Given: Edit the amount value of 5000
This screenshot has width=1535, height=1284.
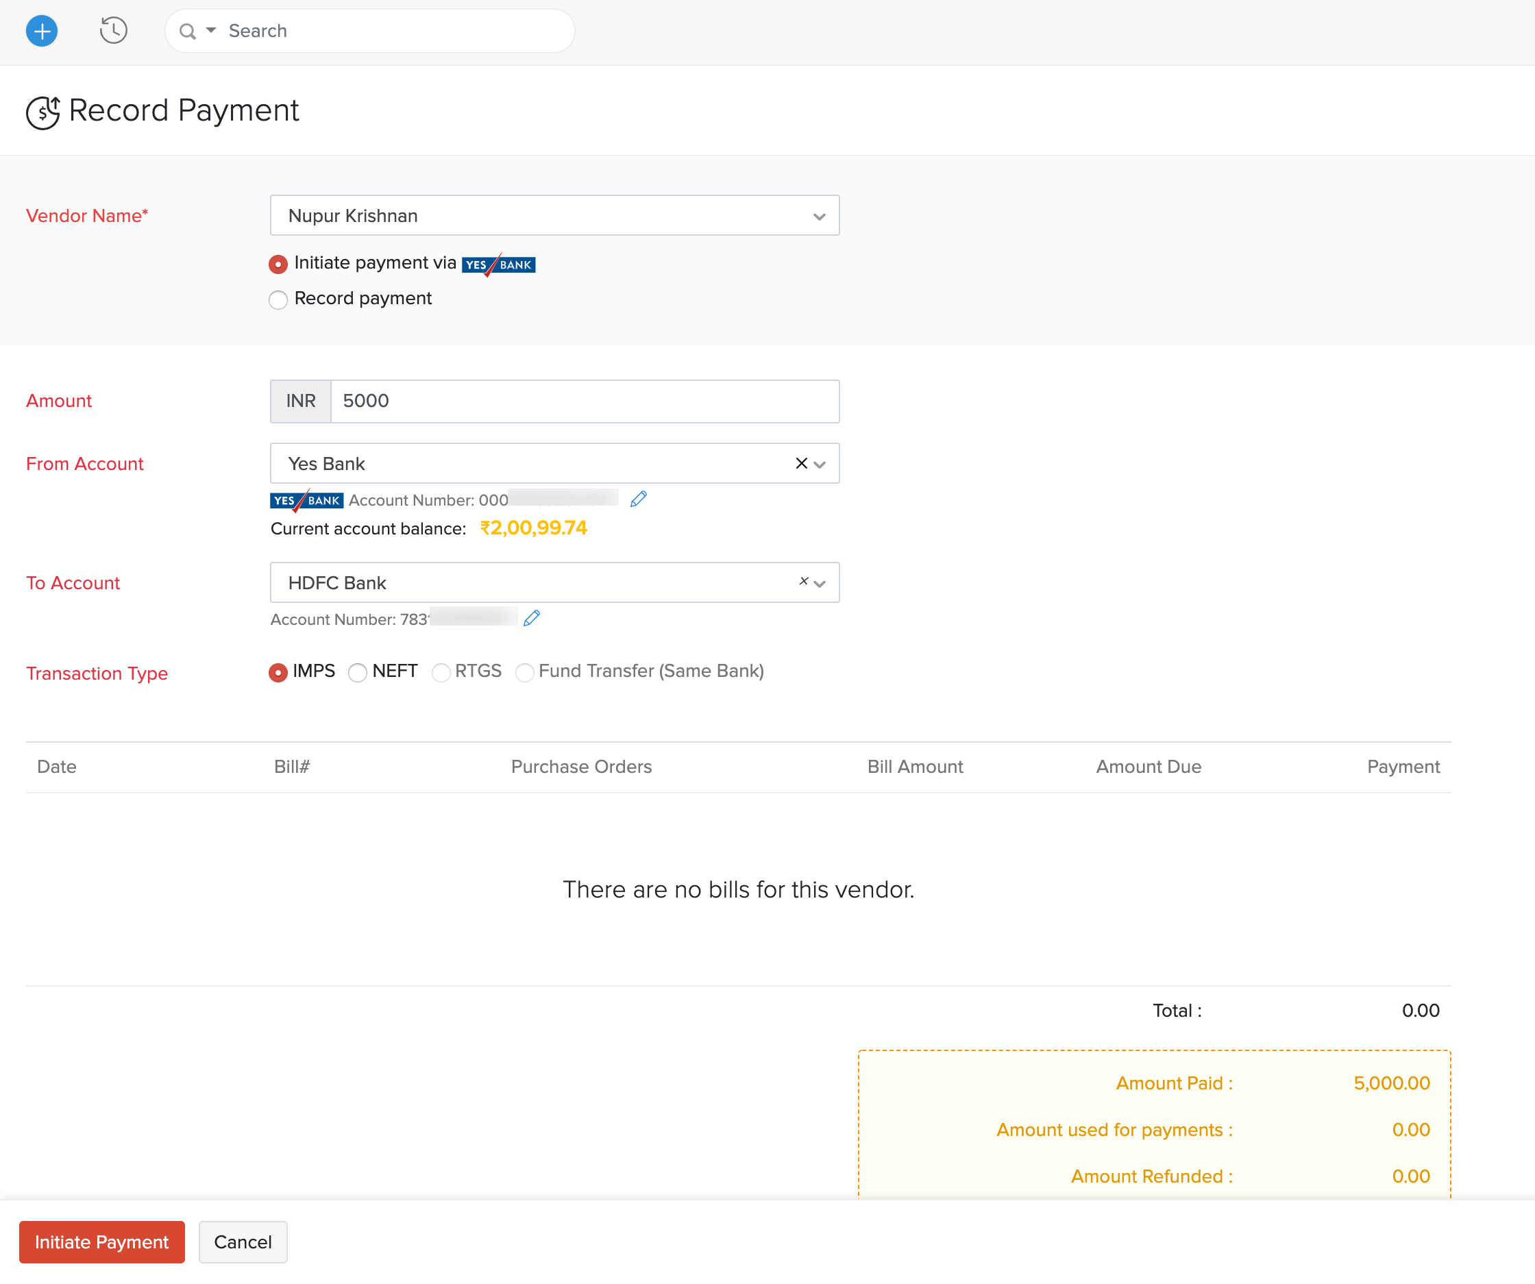Looking at the screenshot, I should click(x=585, y=400).
